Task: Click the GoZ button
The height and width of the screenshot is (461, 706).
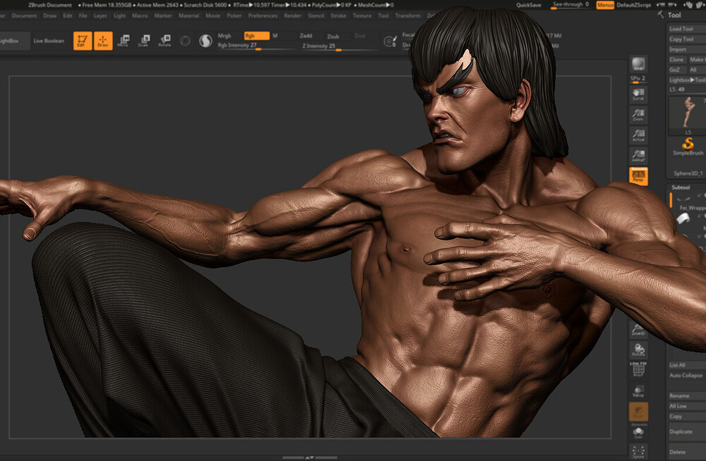Action: pyautogui.click(x=677, y=70)
